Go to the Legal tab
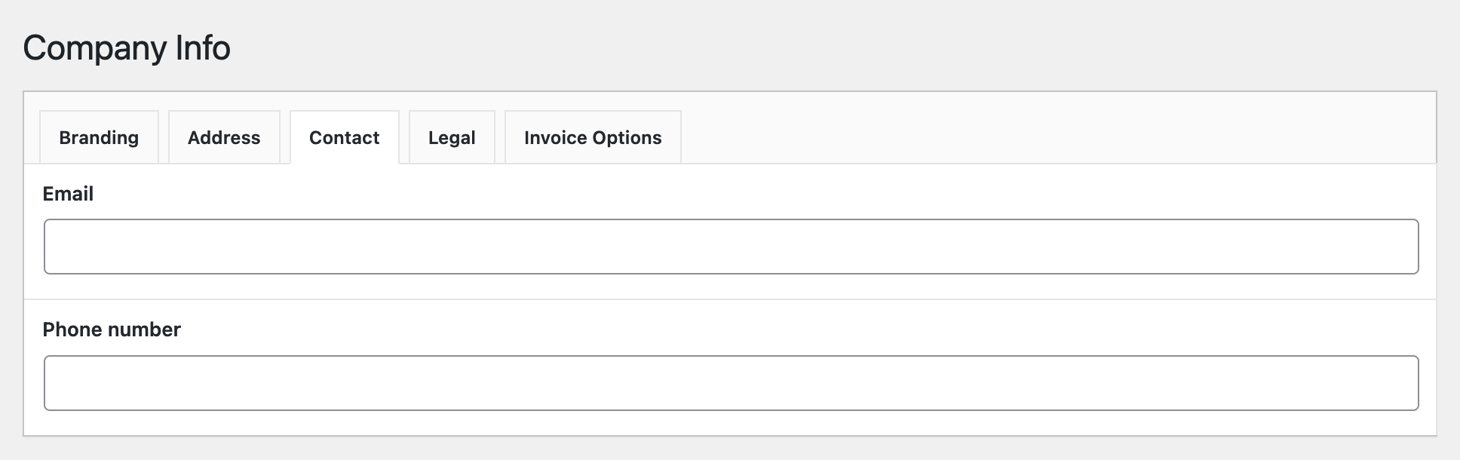Viewport: 1460px width, 460px height. point(452,137)
